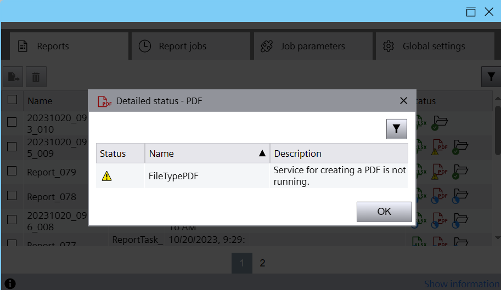Click the information circle icon
Image resolution: width=501 pixels, height=290 pixels.
pyautogui.click(x=10, y=283)
